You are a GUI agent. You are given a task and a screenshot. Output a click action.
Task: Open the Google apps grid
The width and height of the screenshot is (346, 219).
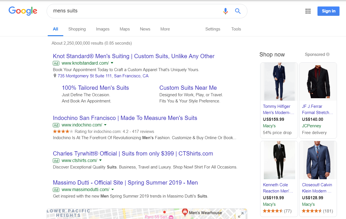click(x=308, y=11)
